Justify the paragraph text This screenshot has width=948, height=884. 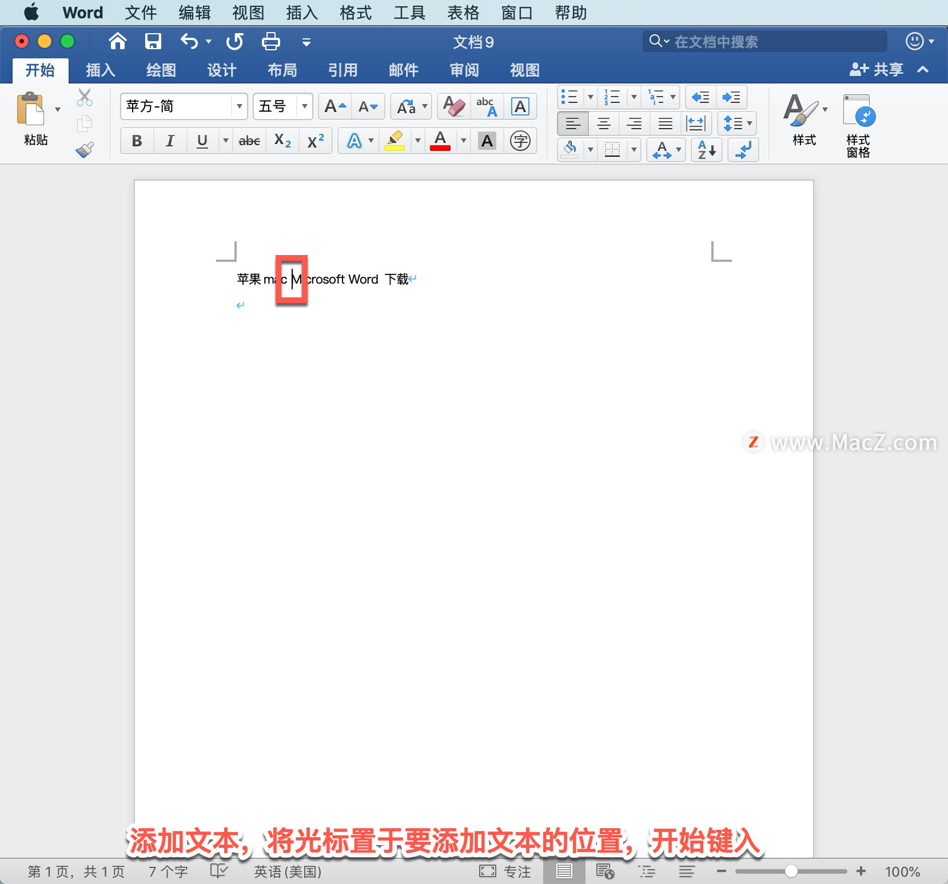(x=666, y=124)
